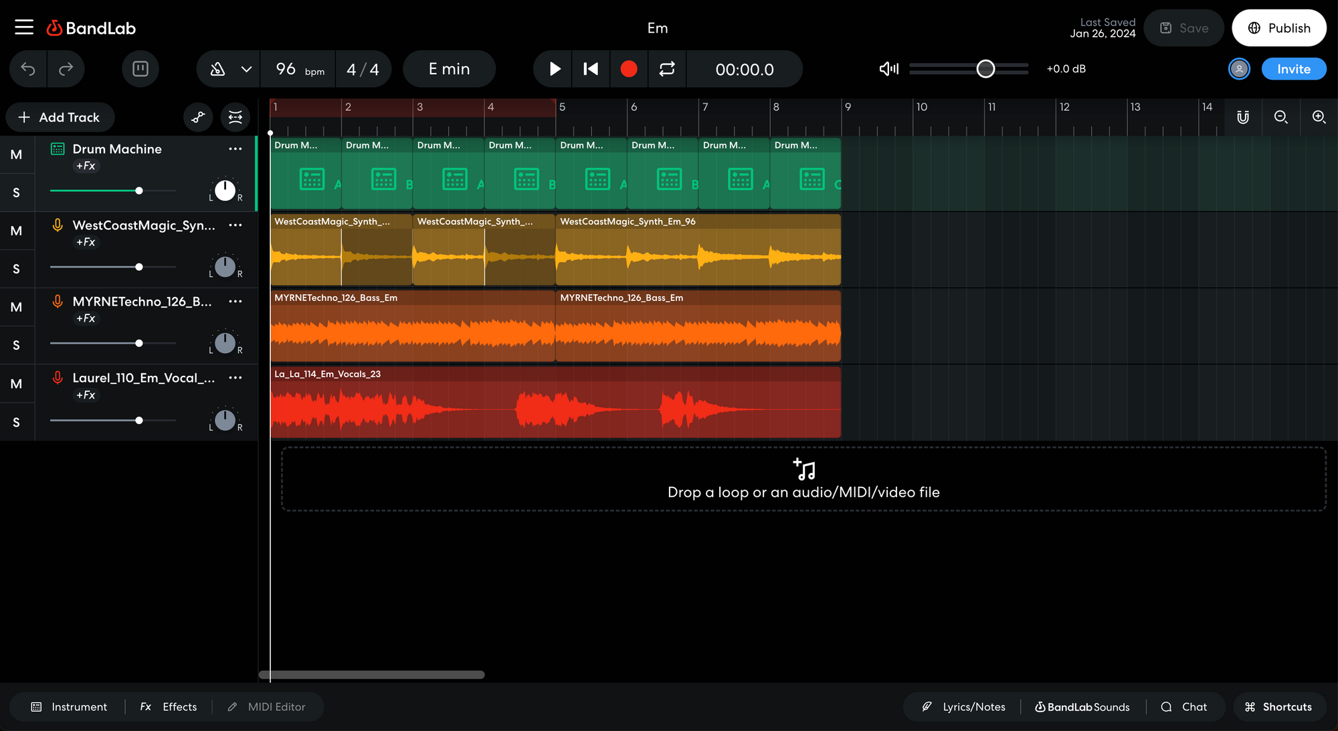Zoom out using the magnifier icon

coord(1280,117)
